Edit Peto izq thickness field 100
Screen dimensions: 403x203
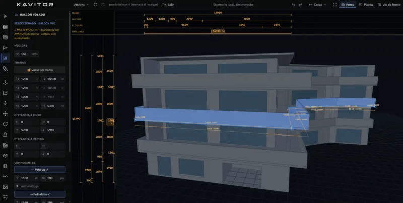(53, 178)
